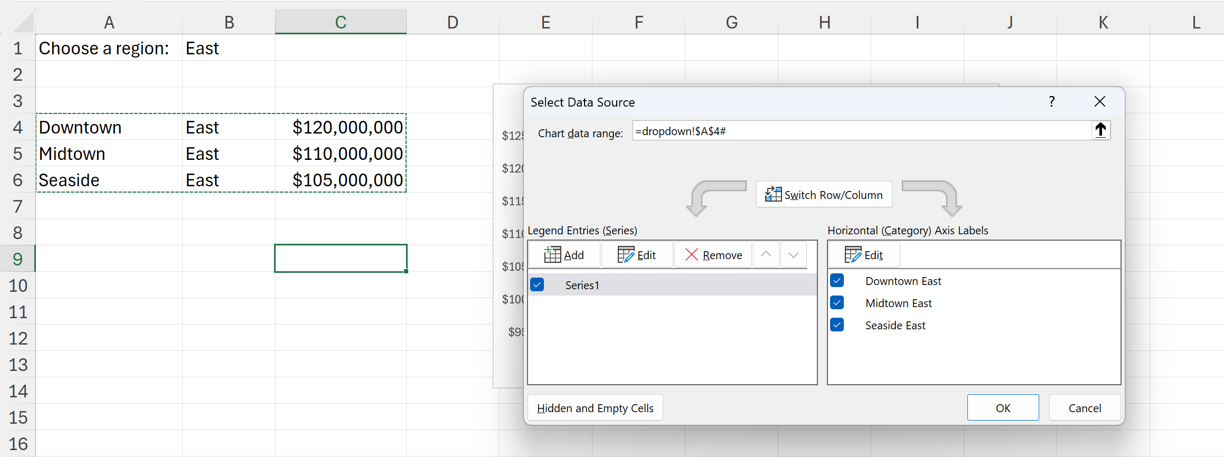Viewport: 1224px width, 457px height.
Task: Move series up with the up arrow
Action: coord(766,255)
